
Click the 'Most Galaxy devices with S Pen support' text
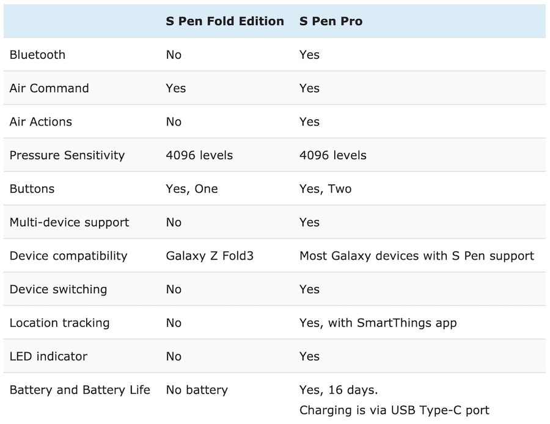[x=416, y=256]
